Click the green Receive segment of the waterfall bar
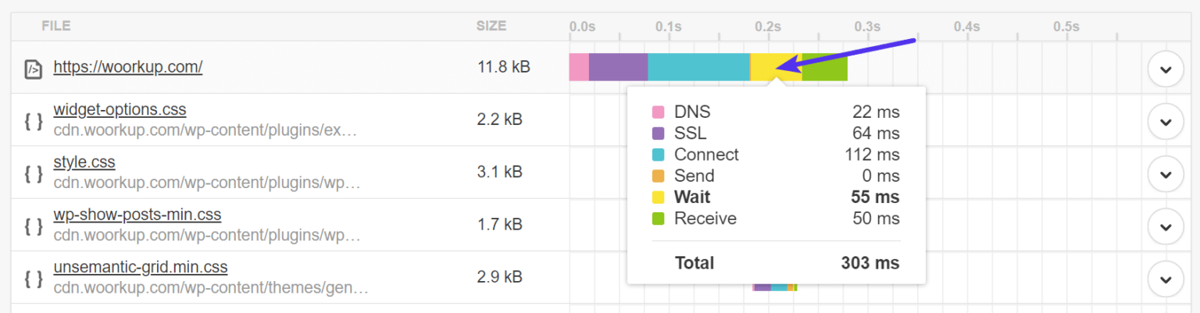The width and height of the screenshot is (1200, 313). point(825,67)
